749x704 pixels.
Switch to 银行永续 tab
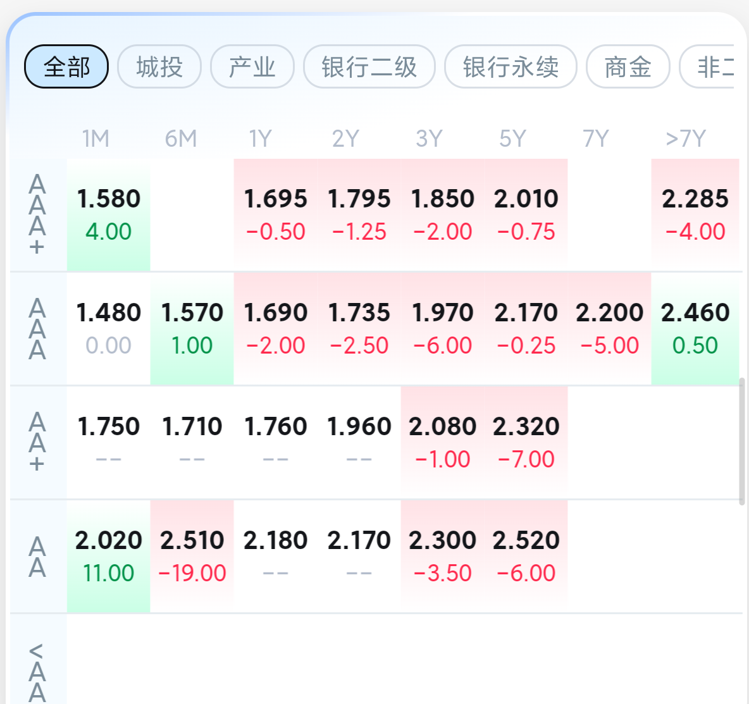pyautogui.click(x=511, y=66)
